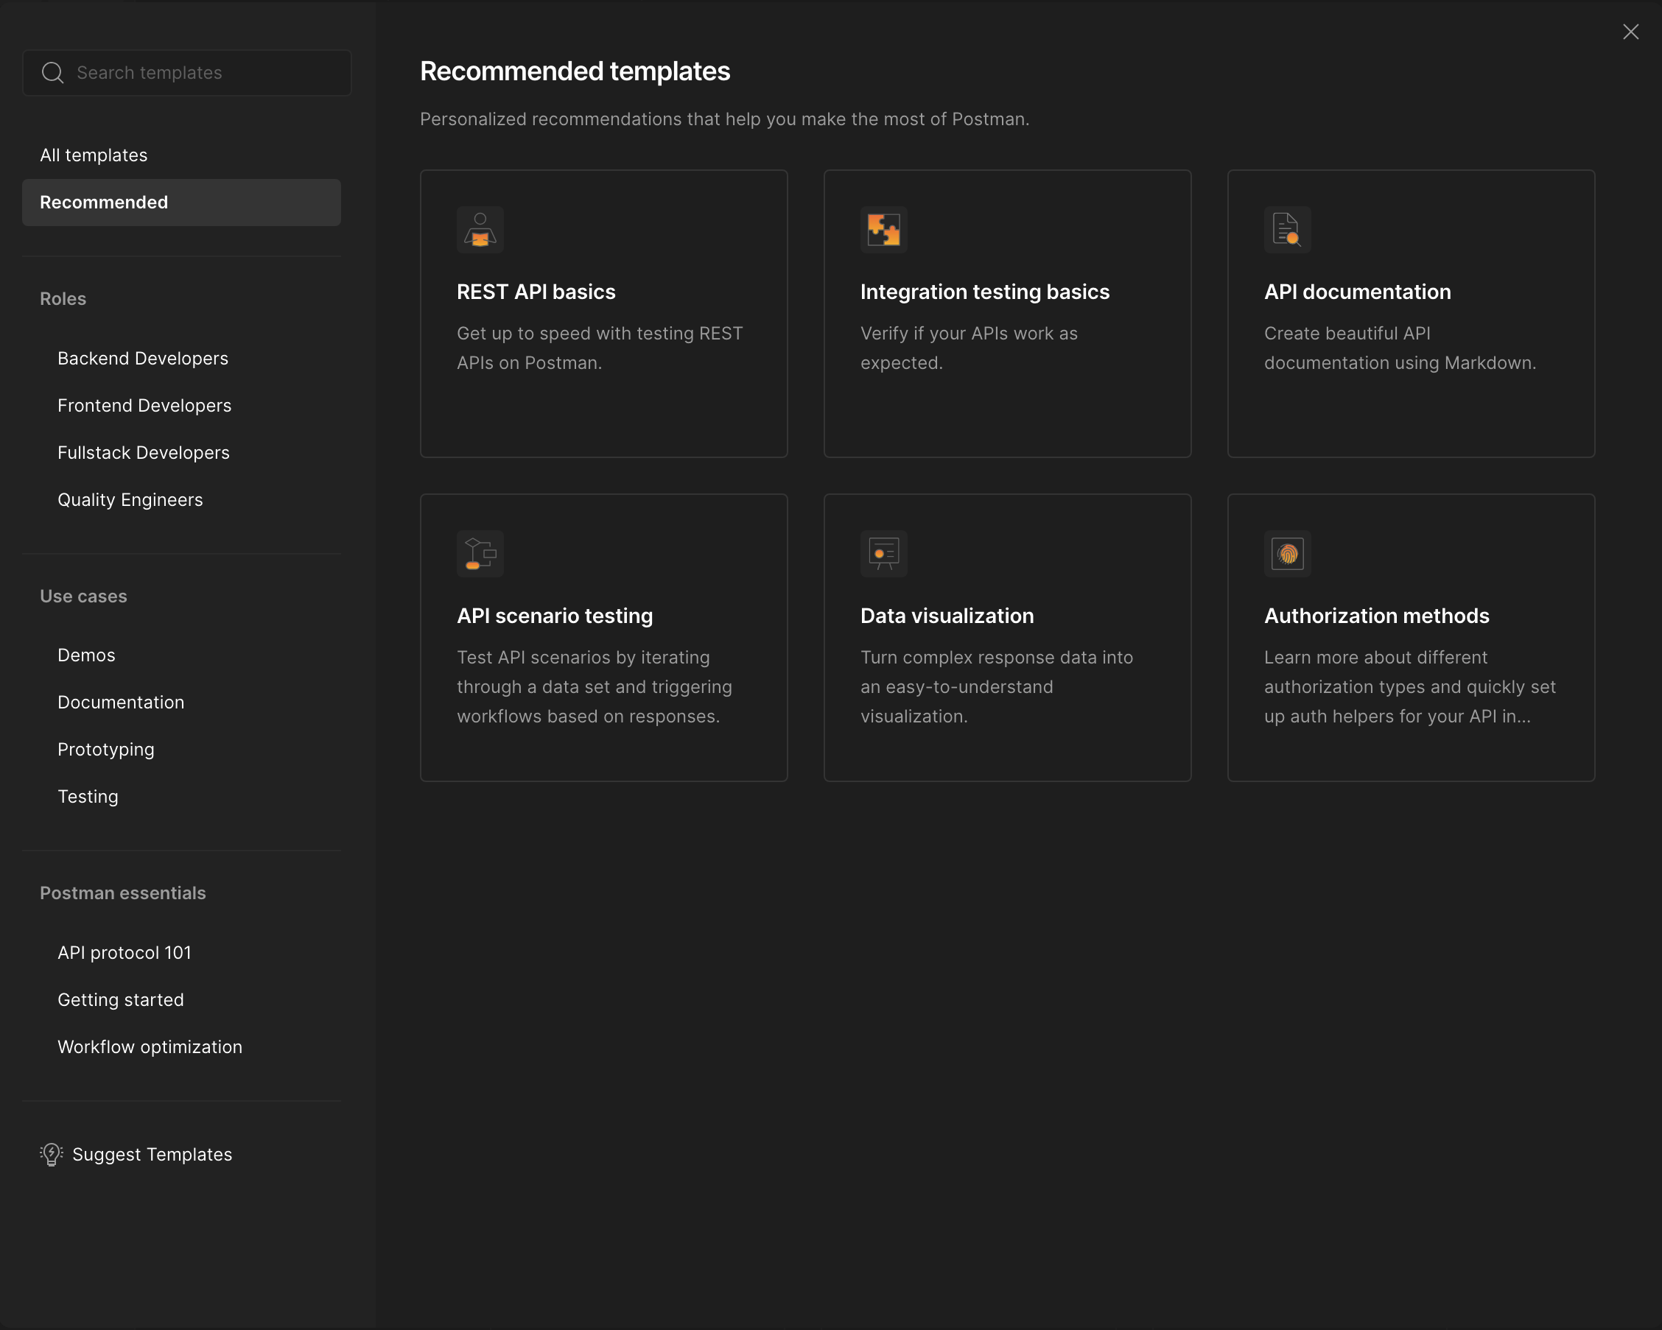Click the 'Recommended templates' heading
Screen dimensions: 1662x1330
575,71
